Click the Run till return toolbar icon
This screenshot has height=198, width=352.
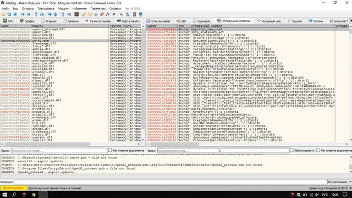coord(63,14)
